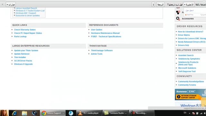Open Lenovo Assisted Search link

26,8
